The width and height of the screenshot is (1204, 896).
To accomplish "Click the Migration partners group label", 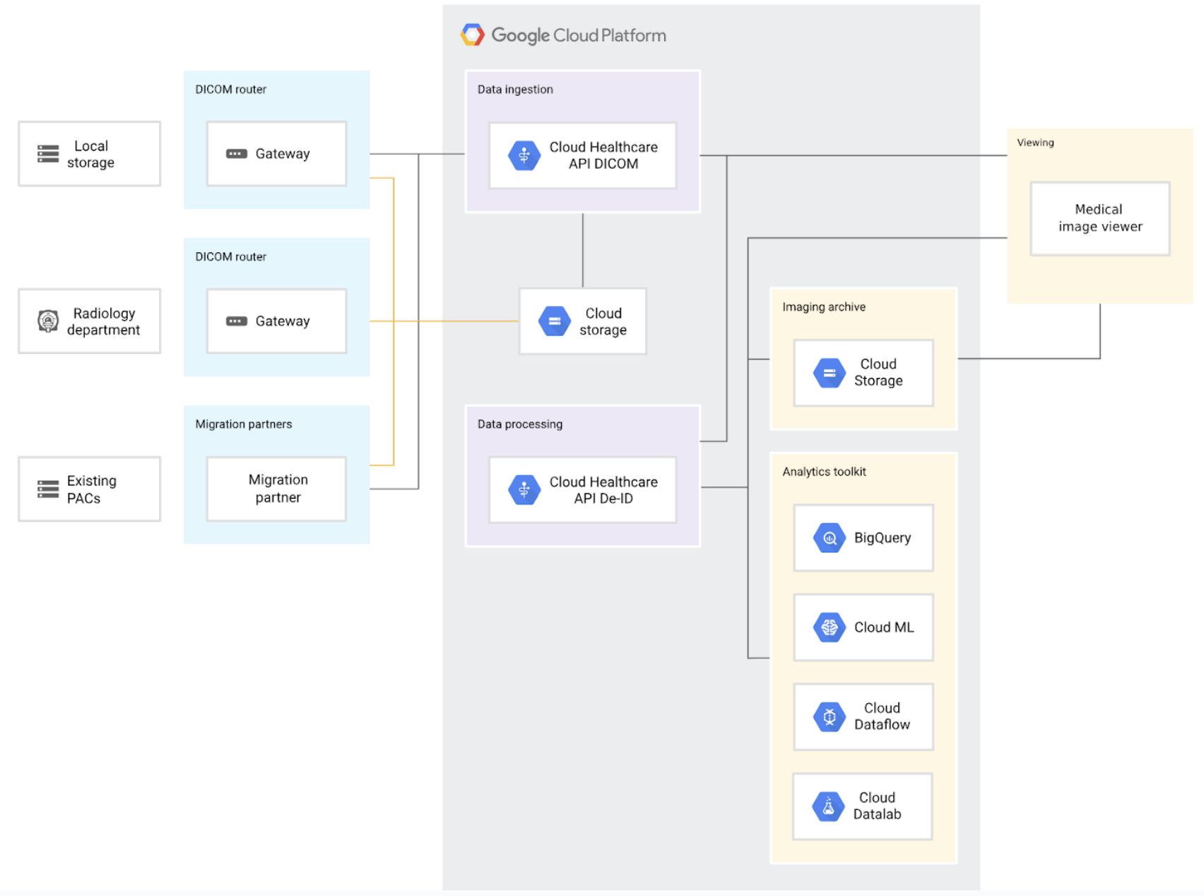I will pos(244,424).
